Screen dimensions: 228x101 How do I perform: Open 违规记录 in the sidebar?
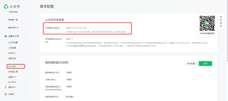(12, 58)
